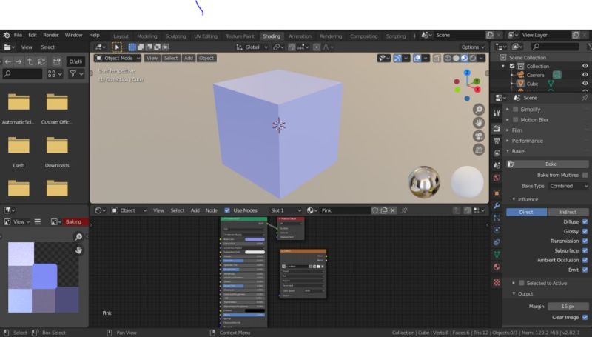Open the Render menu
Viewport: 592px width, 337px height.
pyautogui.click(x=50, y=35)
